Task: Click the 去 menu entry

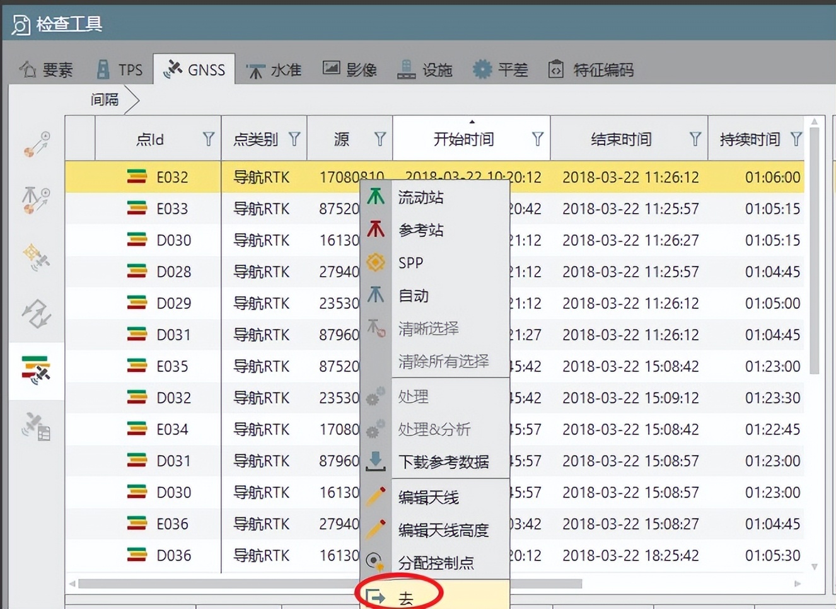Action: (435, 596)
